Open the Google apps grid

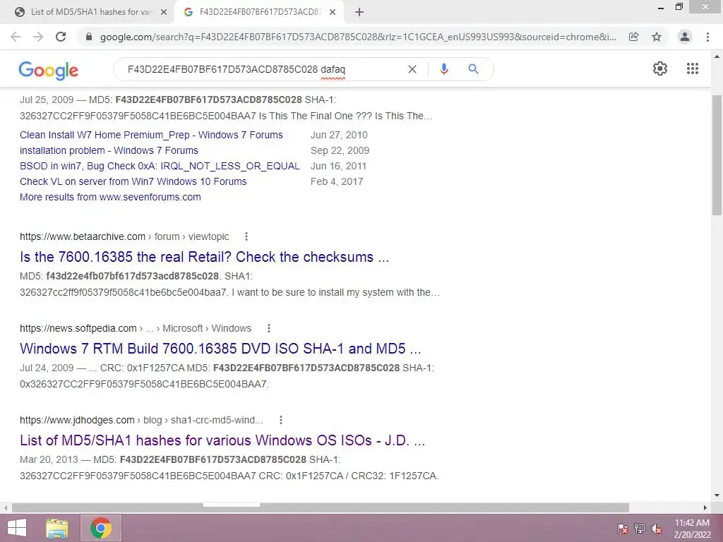(693, 68)
